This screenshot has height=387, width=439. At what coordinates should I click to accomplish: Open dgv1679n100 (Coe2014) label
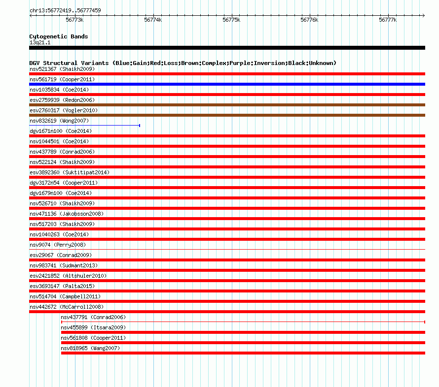pyautogui.click(x=61, y=193)
